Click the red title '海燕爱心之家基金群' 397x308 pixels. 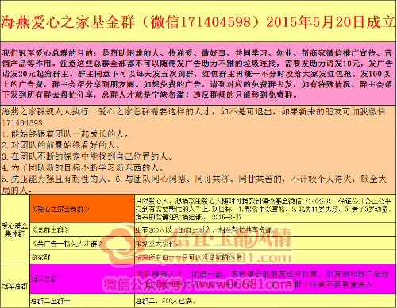pos(67,22)
